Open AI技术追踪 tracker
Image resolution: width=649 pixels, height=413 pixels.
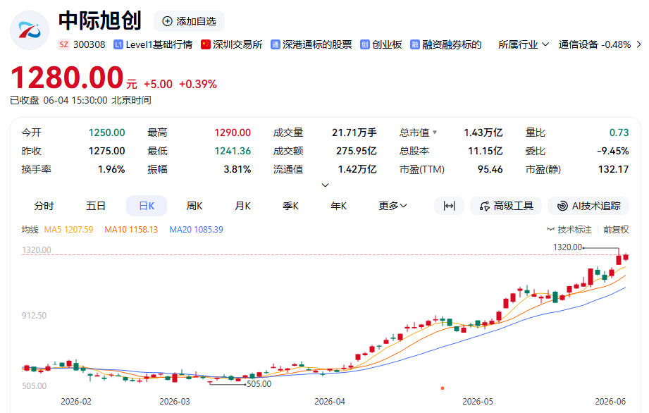588,206
